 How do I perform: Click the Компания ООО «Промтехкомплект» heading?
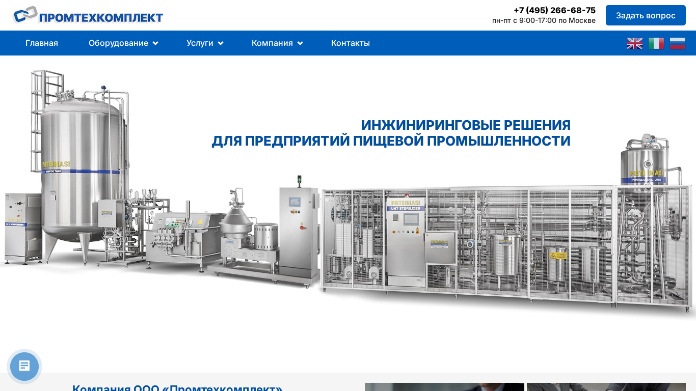click(x=177, y=388)
